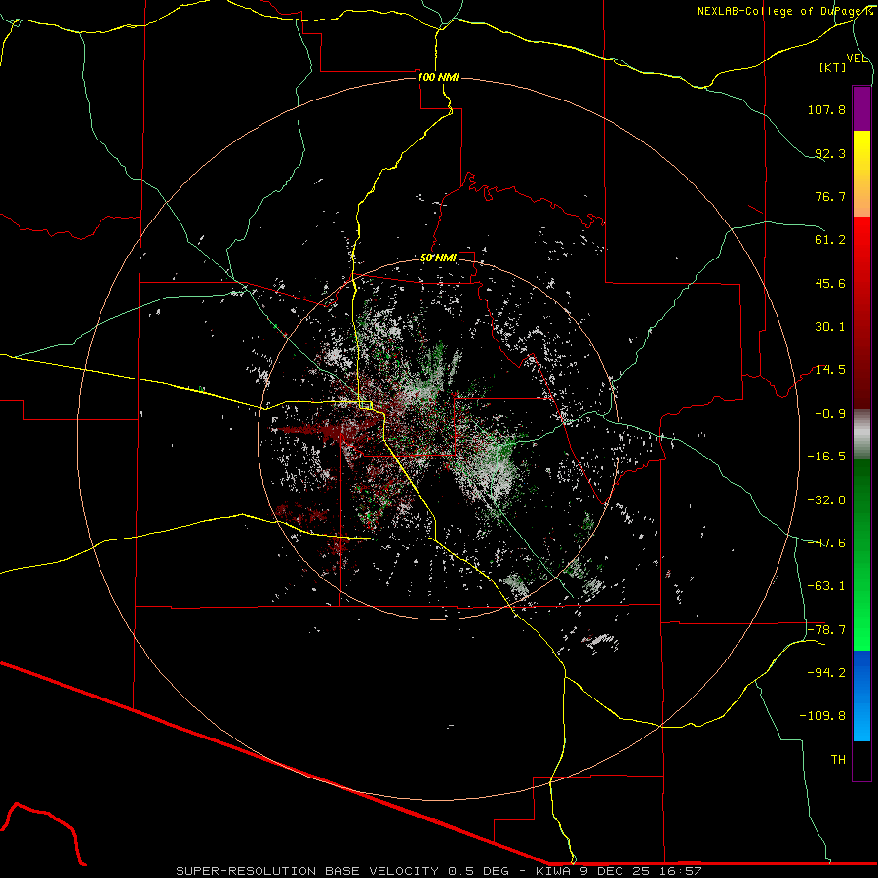Click the -94.2 value on velocity scale
Image resolution: width=878 pixels, height=878 pixels.
pos(826,672)
